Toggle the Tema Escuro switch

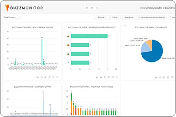click(x=18, y=17)
